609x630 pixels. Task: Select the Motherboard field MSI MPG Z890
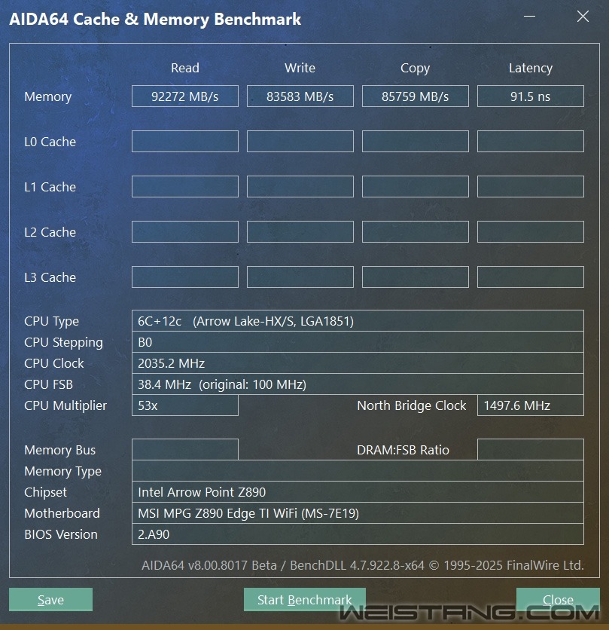pos(357,513)
